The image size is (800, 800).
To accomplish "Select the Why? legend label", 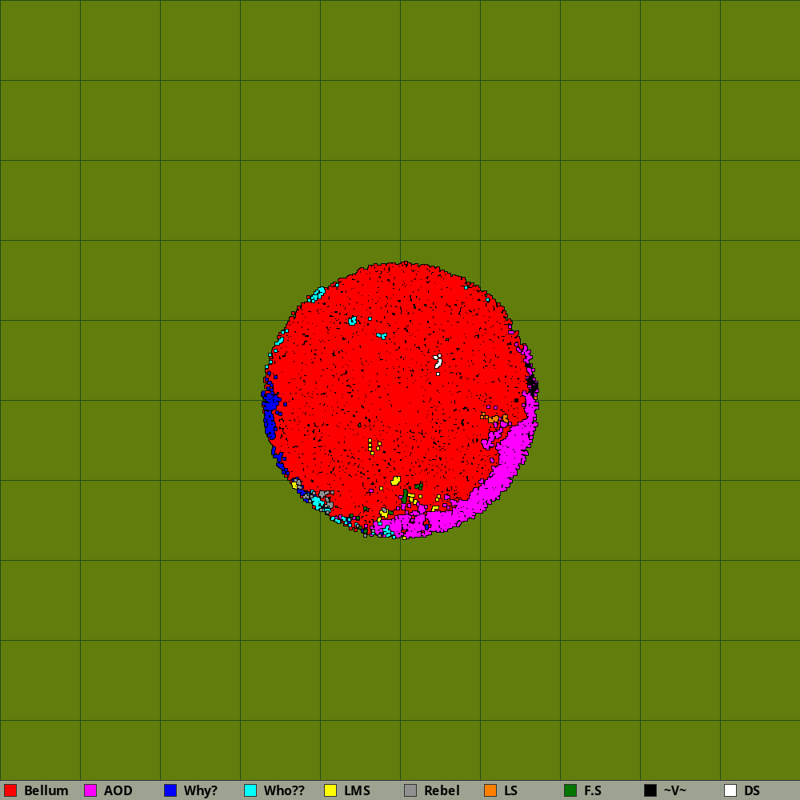I will (201, 790).
